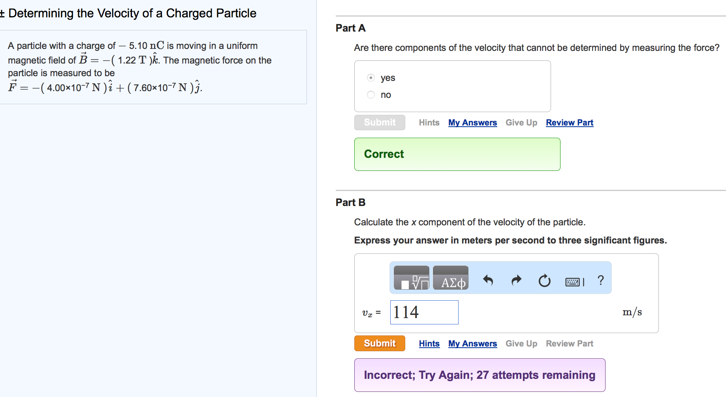Screen dimensions: 726x397
Task: Open the math templates menu in the equation toolbar
Action: 411,278
